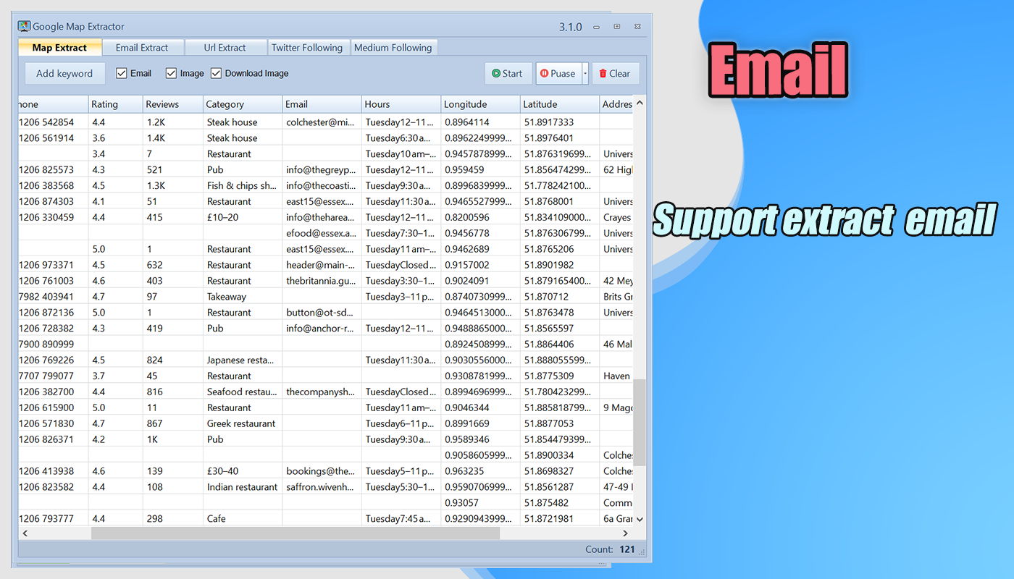Viewport: 1014px width, 579px height.
Task: Click the horizontal scrollbar thumb
Action: tap(295, 533)
